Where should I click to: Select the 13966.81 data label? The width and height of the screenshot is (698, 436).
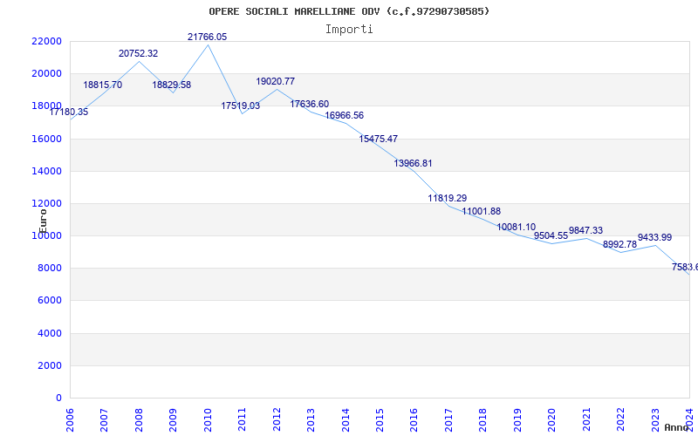click(x=413, y=163)
